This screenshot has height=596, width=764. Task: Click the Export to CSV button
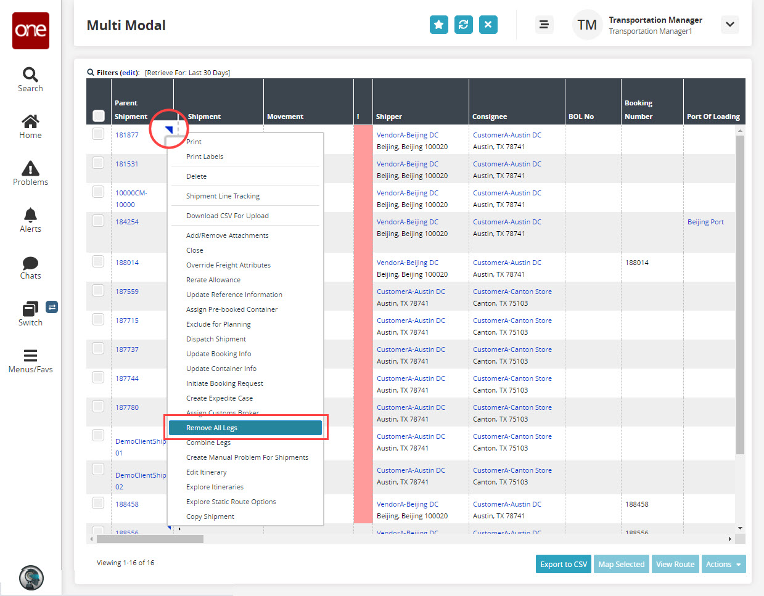click(x=563, y=564)
